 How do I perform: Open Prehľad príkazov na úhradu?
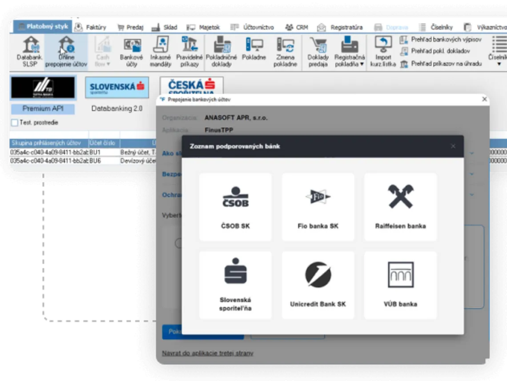[441, 64]
